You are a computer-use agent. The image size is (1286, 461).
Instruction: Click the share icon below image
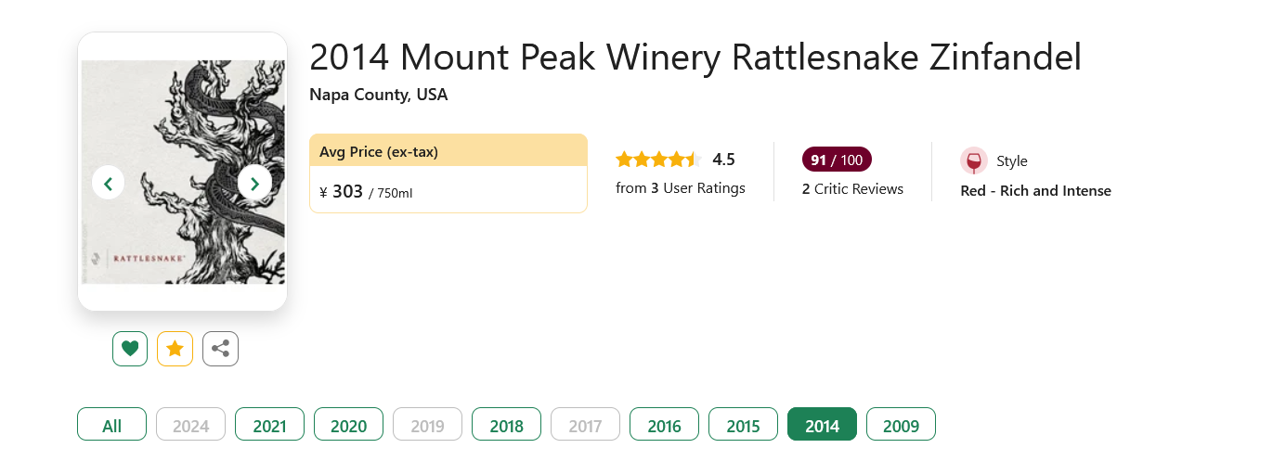pyautogui.click(x=220, y=349)
